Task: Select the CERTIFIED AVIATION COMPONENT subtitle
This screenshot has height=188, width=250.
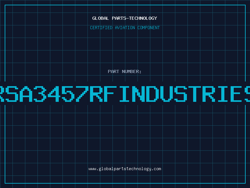Action: pyautogui.click(x=125, y=28)
